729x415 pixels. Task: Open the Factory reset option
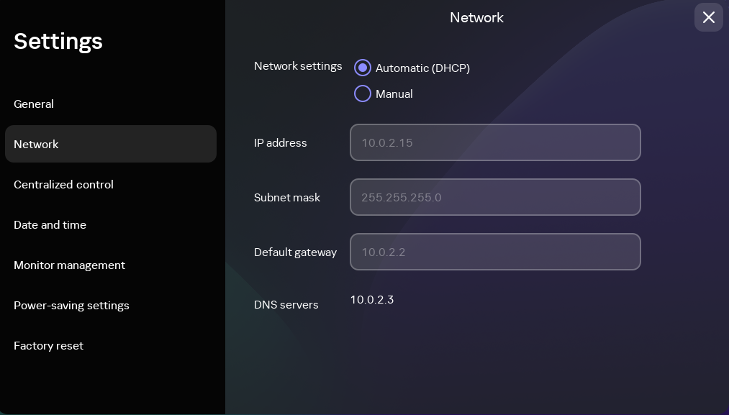tap(48, 345)
